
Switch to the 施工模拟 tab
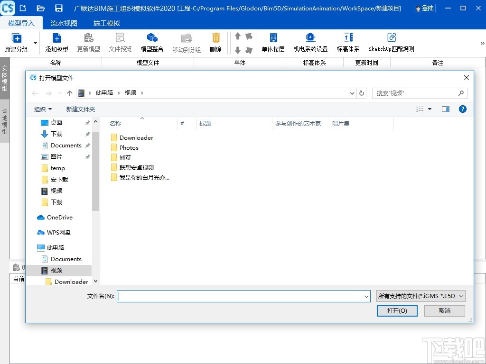pos(106,23)
